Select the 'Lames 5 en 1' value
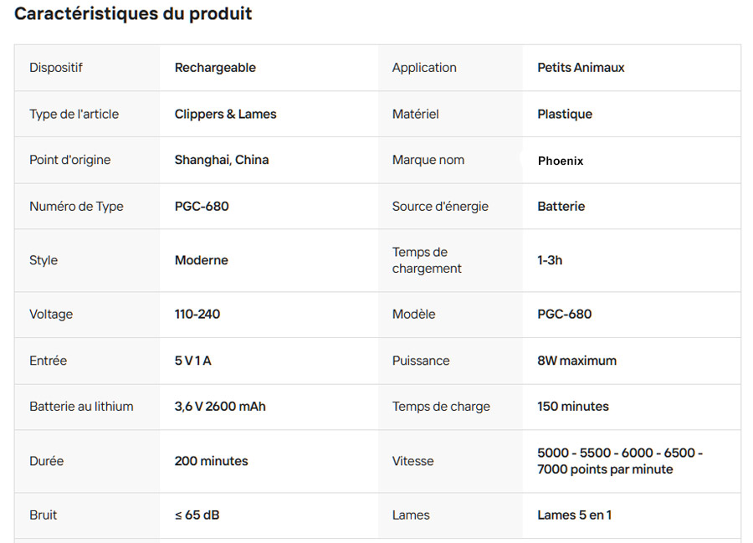This screenshot has height=543, width=753. click(574, 515)
